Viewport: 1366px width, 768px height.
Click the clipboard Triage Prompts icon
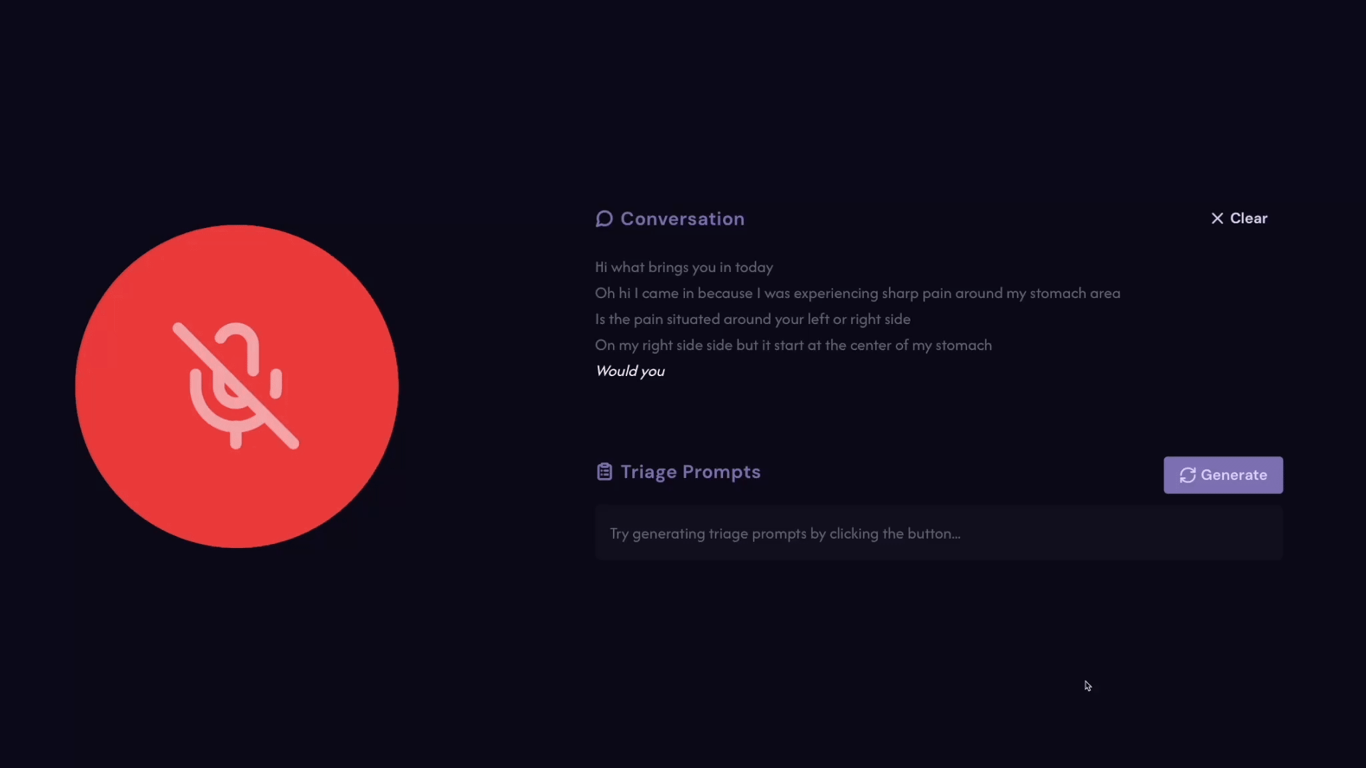pyautogui.click(x=604, y=471)
